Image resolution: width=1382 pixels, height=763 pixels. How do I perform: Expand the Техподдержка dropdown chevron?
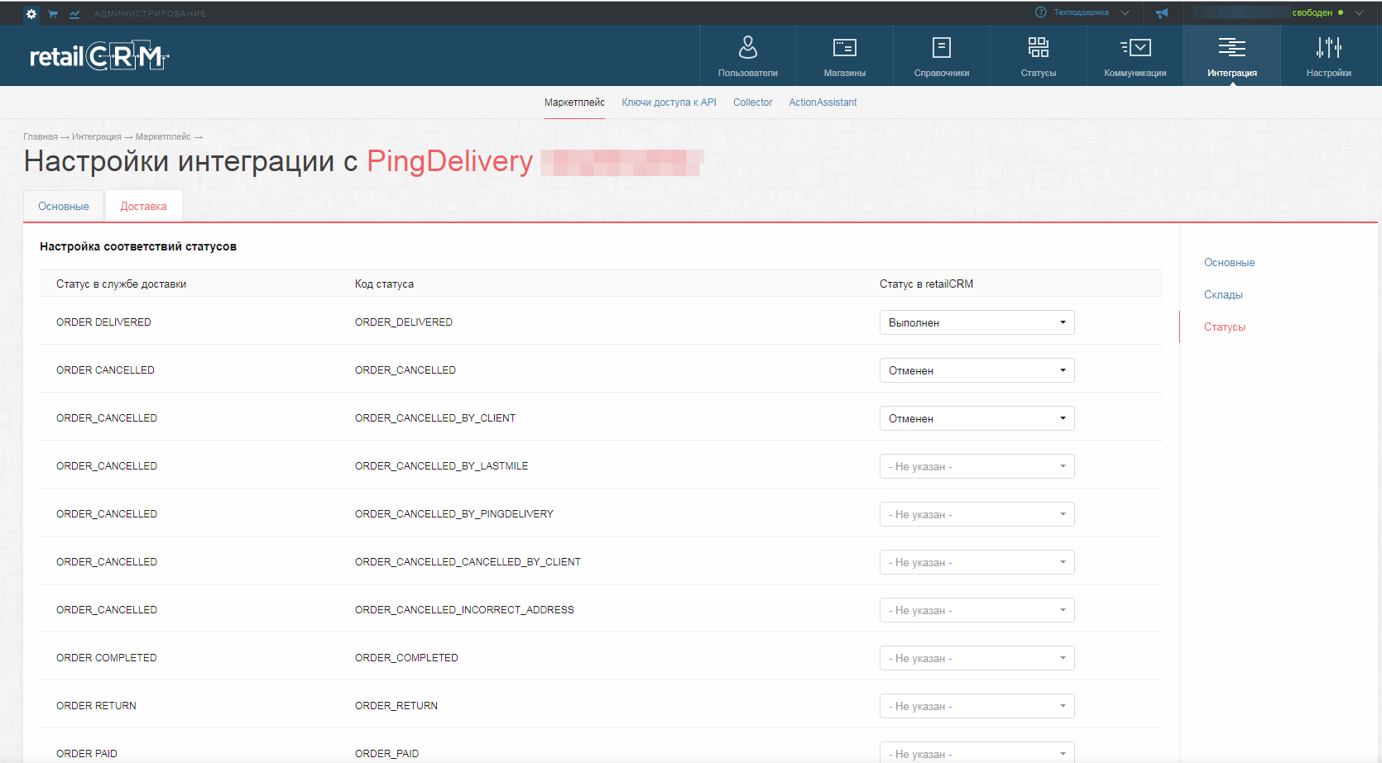(x=1125, y=12)
